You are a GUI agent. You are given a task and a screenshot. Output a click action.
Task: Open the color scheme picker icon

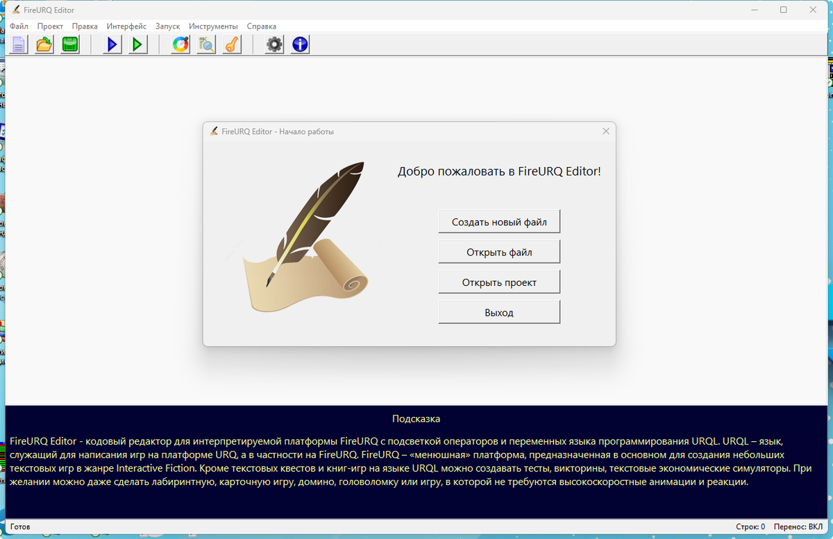179,44
